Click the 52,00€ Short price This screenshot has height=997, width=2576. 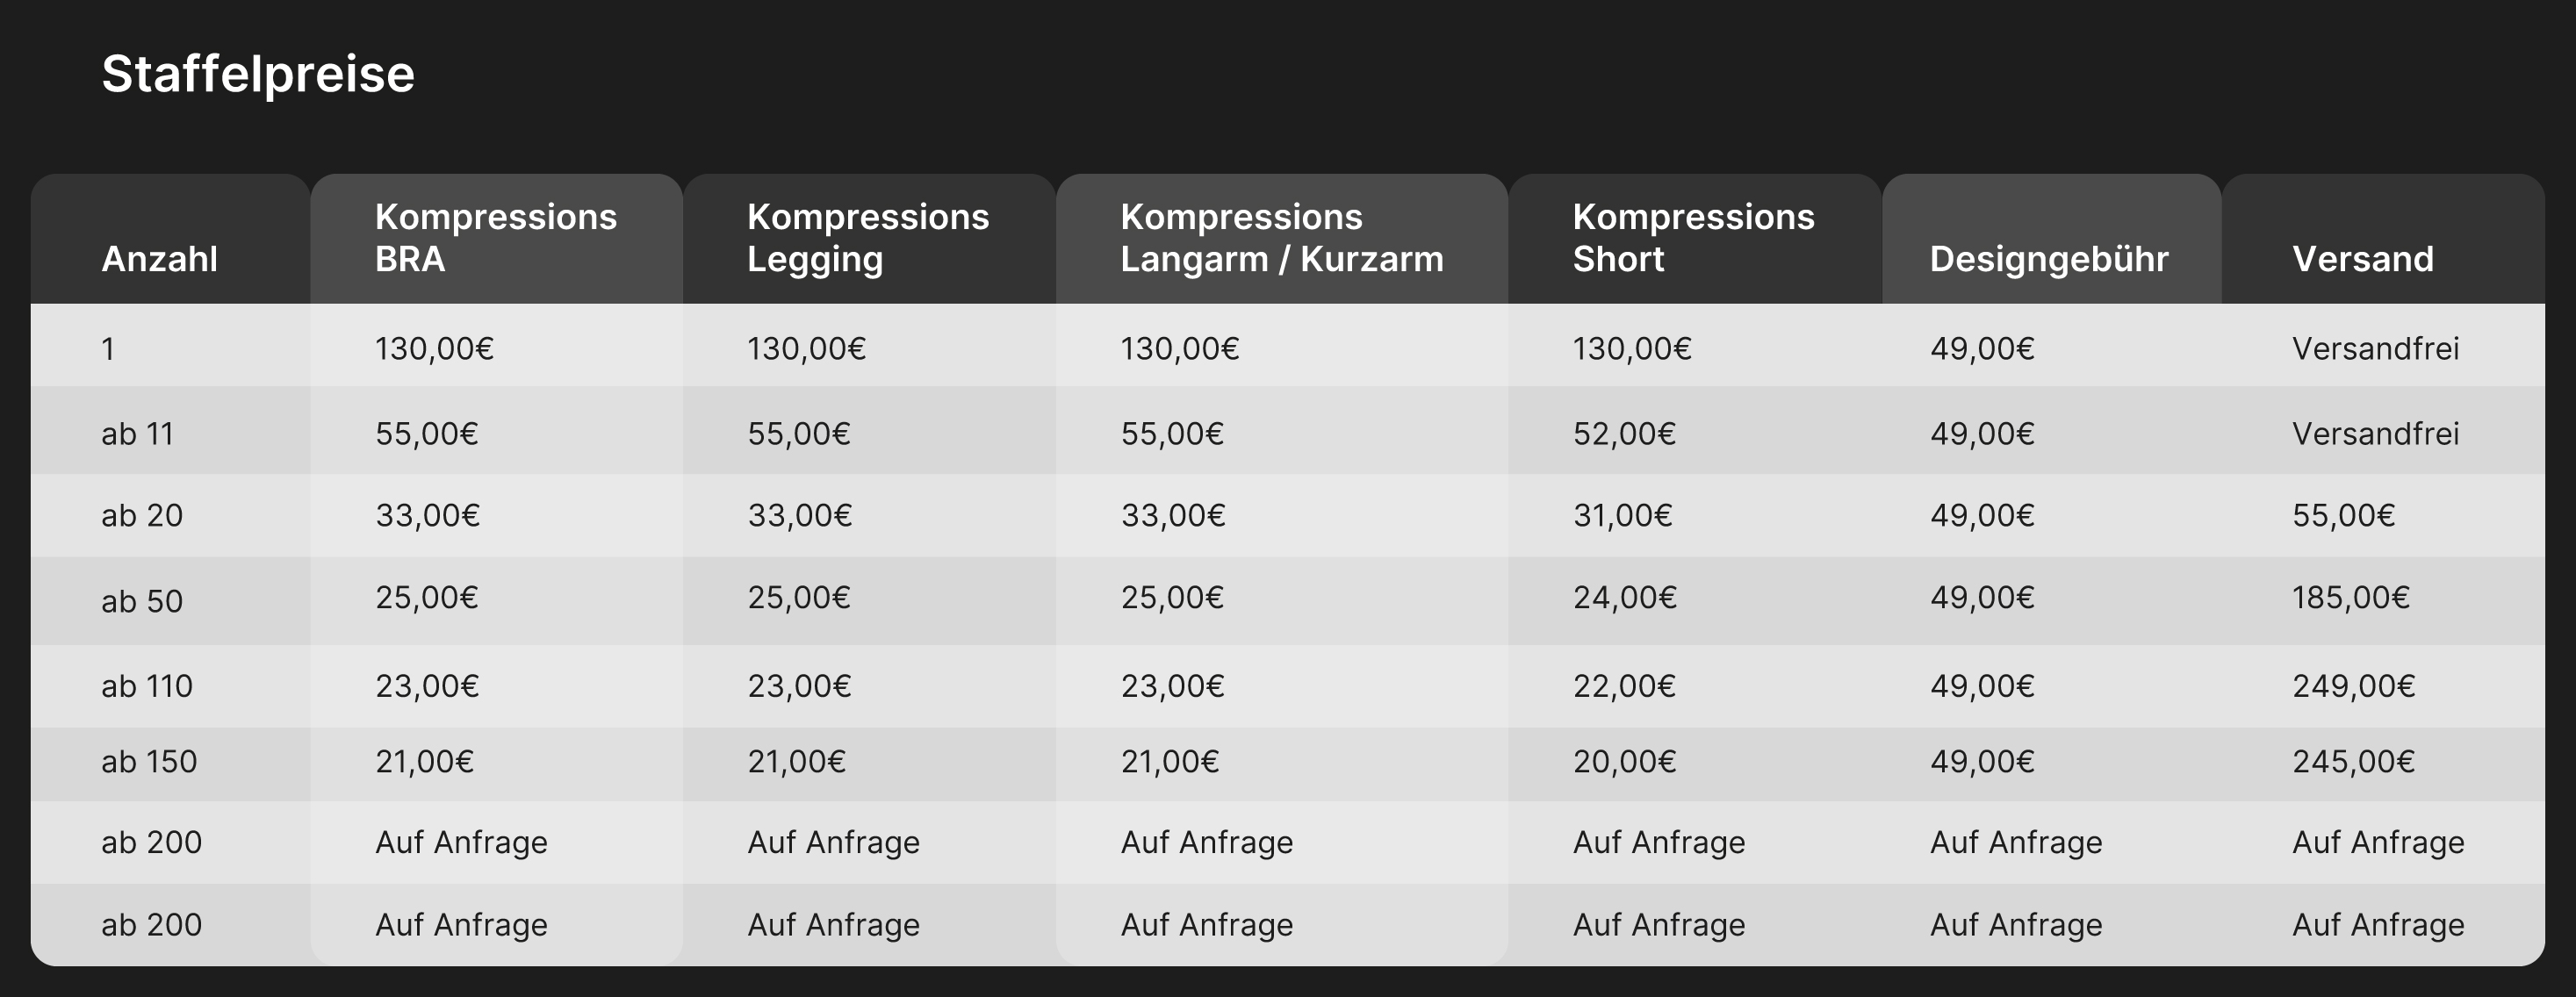point(1624,434)
